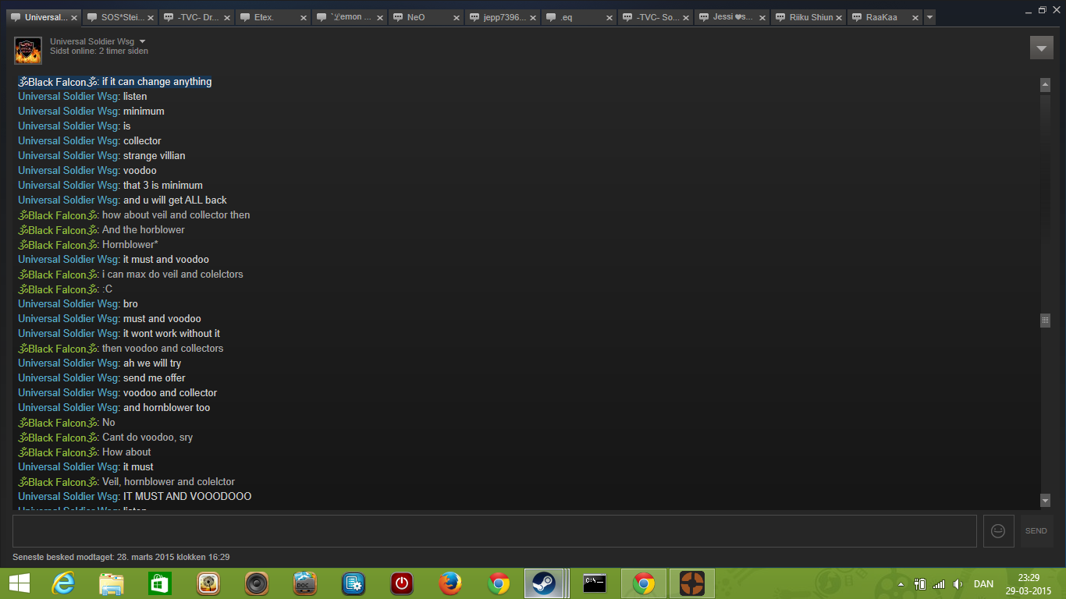Open the emoticon picker smiley button

tap(998, 530)
